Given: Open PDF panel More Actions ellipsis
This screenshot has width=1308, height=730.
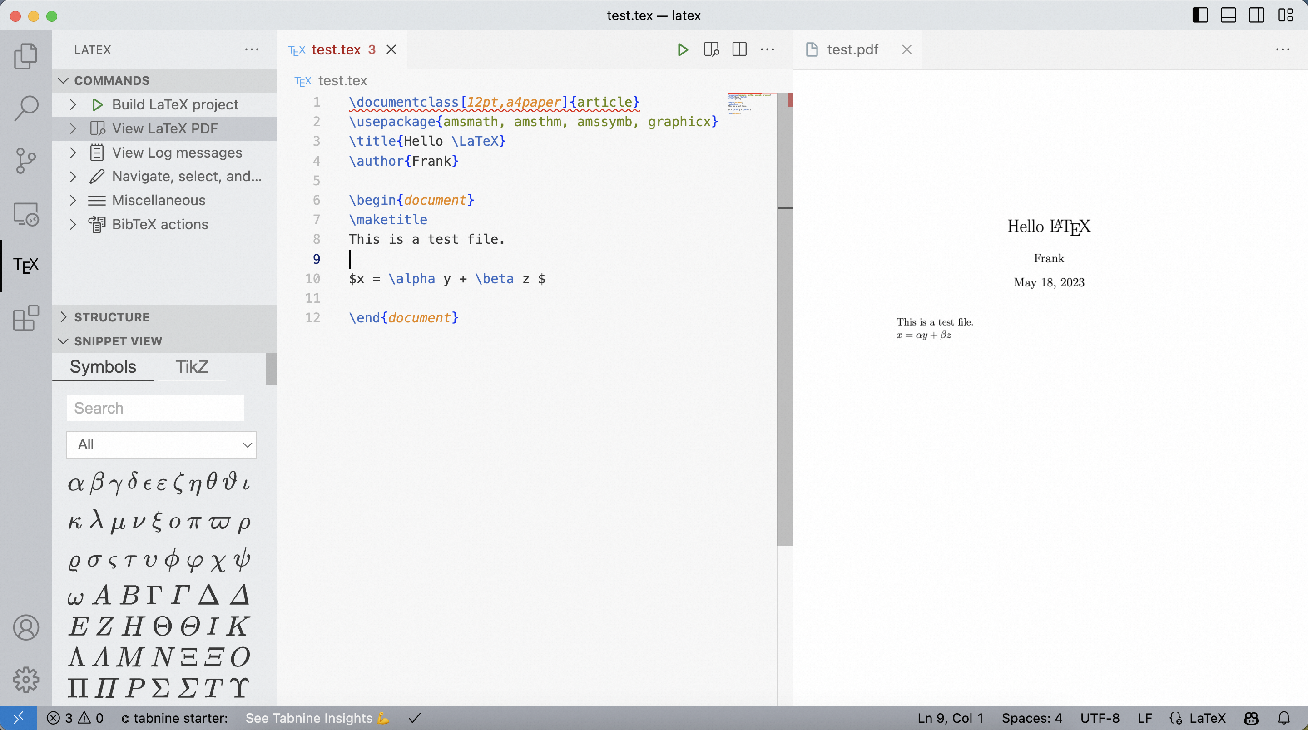Looking at the screenshot, I should [1283, 50].
